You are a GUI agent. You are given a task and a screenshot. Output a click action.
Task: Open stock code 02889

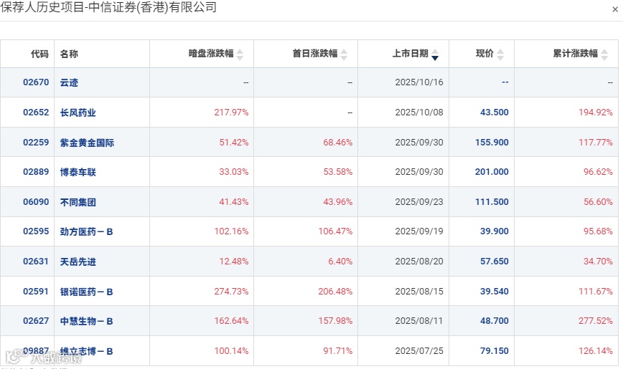(36, 172)
